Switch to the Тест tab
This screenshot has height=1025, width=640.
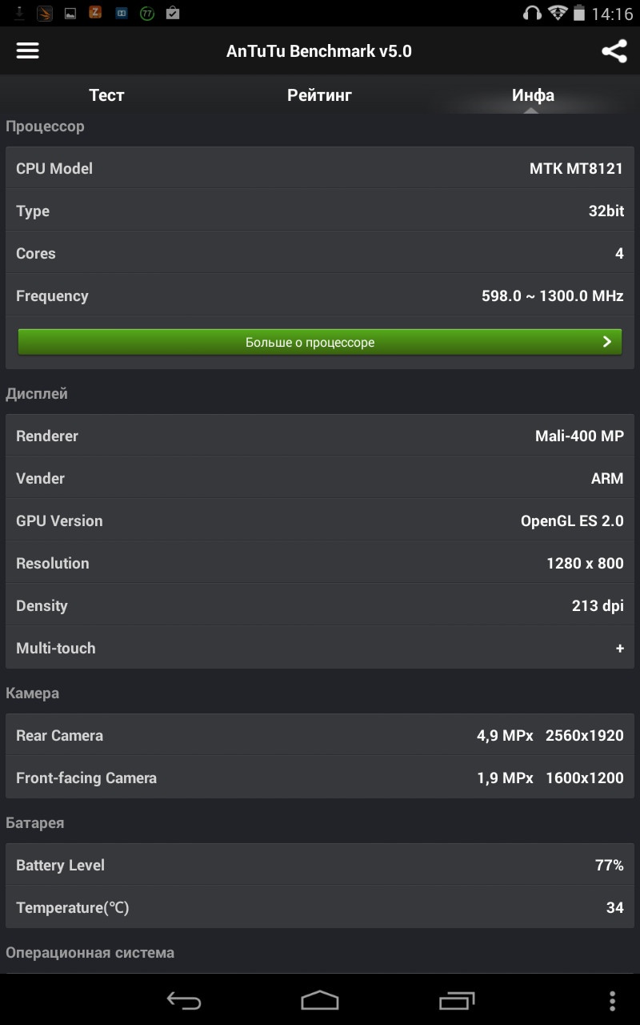pyautogui.click(x=106, y=95)
